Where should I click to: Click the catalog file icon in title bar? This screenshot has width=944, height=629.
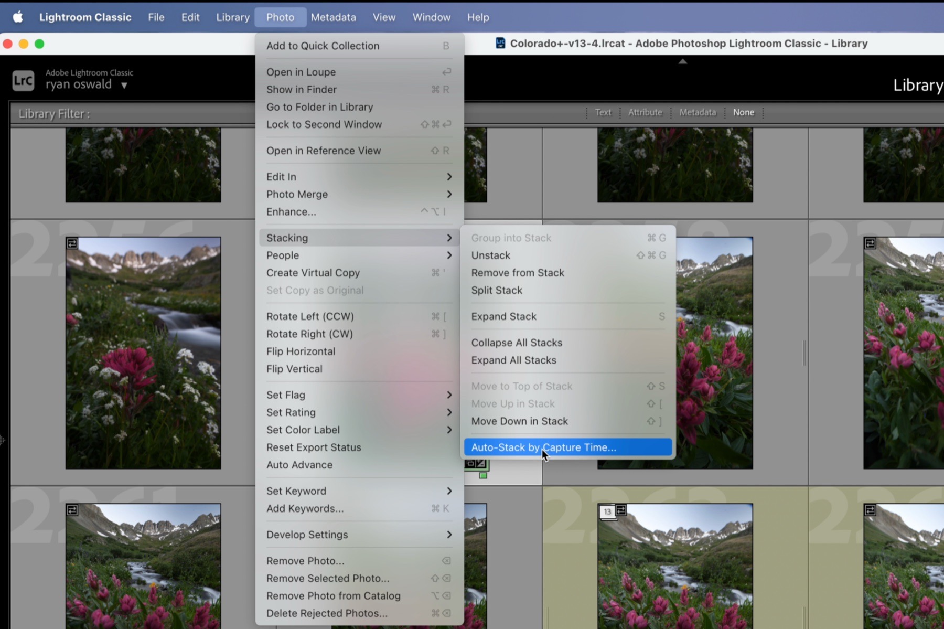500,44
